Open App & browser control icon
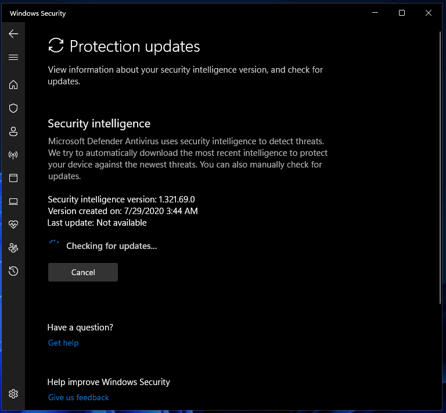 click(13, 178)
